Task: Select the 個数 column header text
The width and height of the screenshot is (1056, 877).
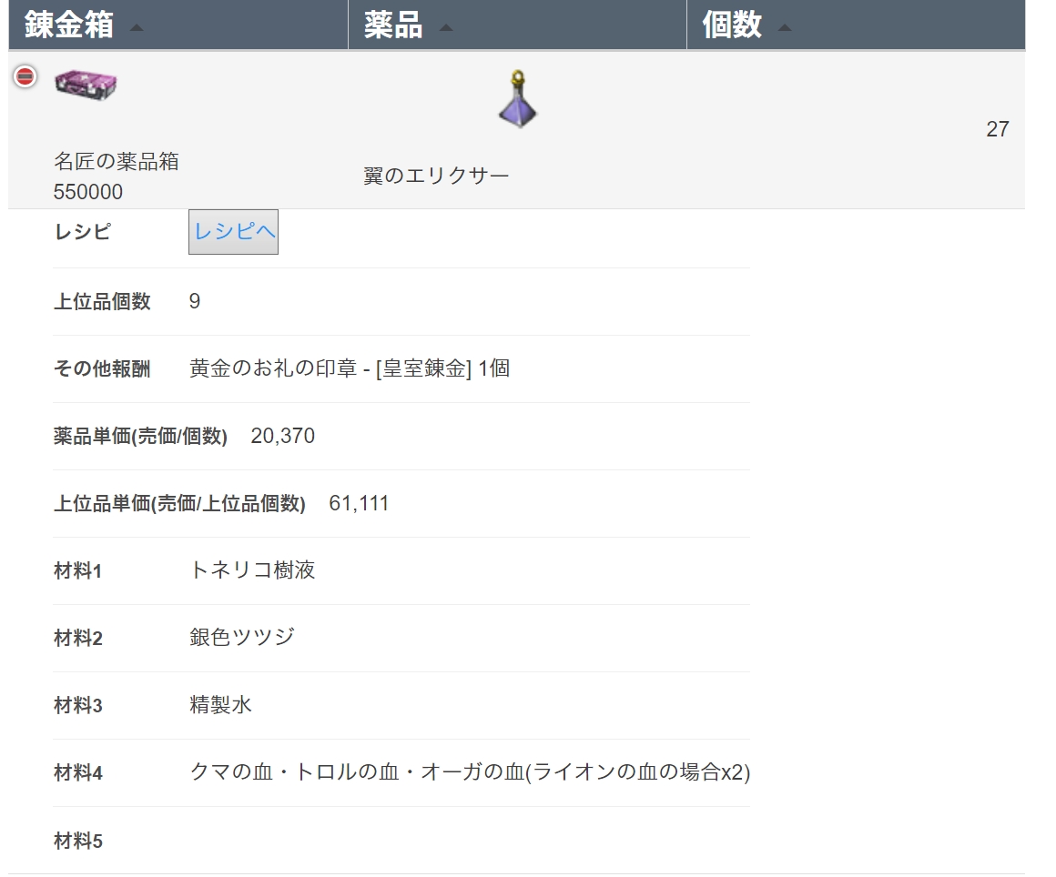Action: (x=732, y=25)
